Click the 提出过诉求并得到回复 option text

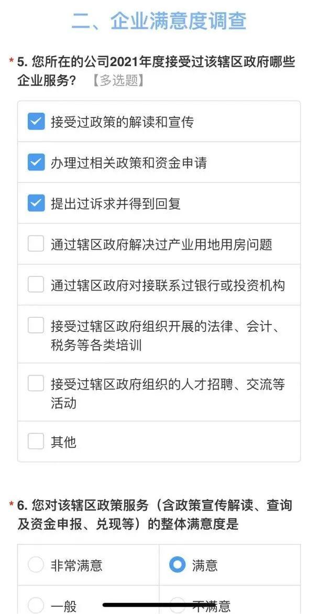pyautogui.click(x=115, y=204)
